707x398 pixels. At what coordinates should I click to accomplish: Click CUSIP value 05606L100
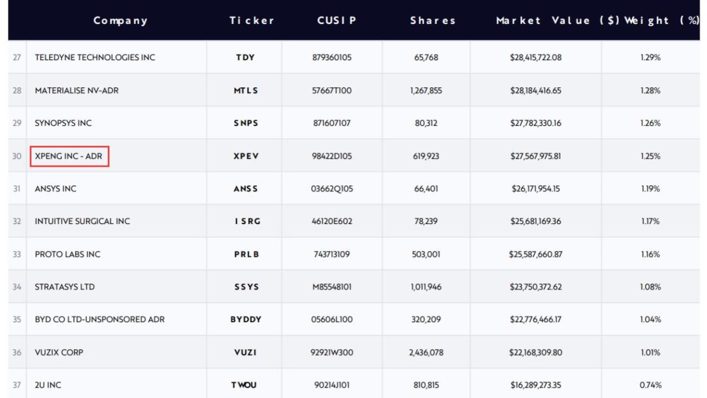tap(332, 319)
